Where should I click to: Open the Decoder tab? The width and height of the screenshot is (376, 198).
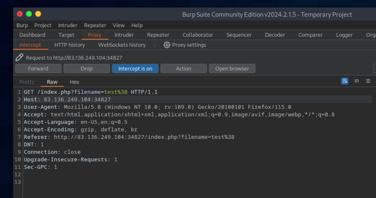click(x=275, y=35)
